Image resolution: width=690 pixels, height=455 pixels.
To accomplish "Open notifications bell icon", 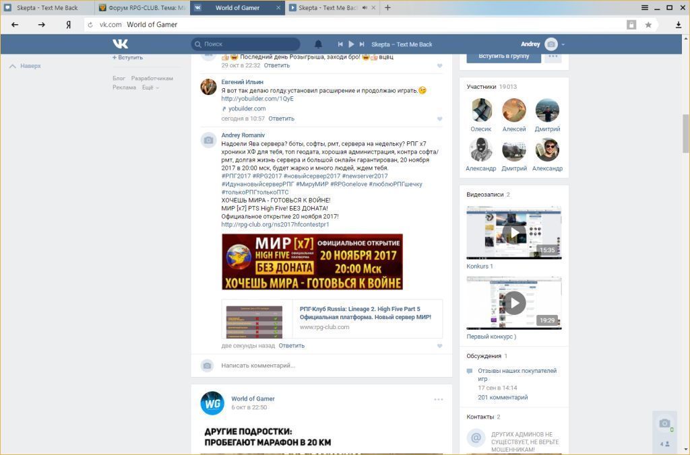I will (x=318, y=44).
